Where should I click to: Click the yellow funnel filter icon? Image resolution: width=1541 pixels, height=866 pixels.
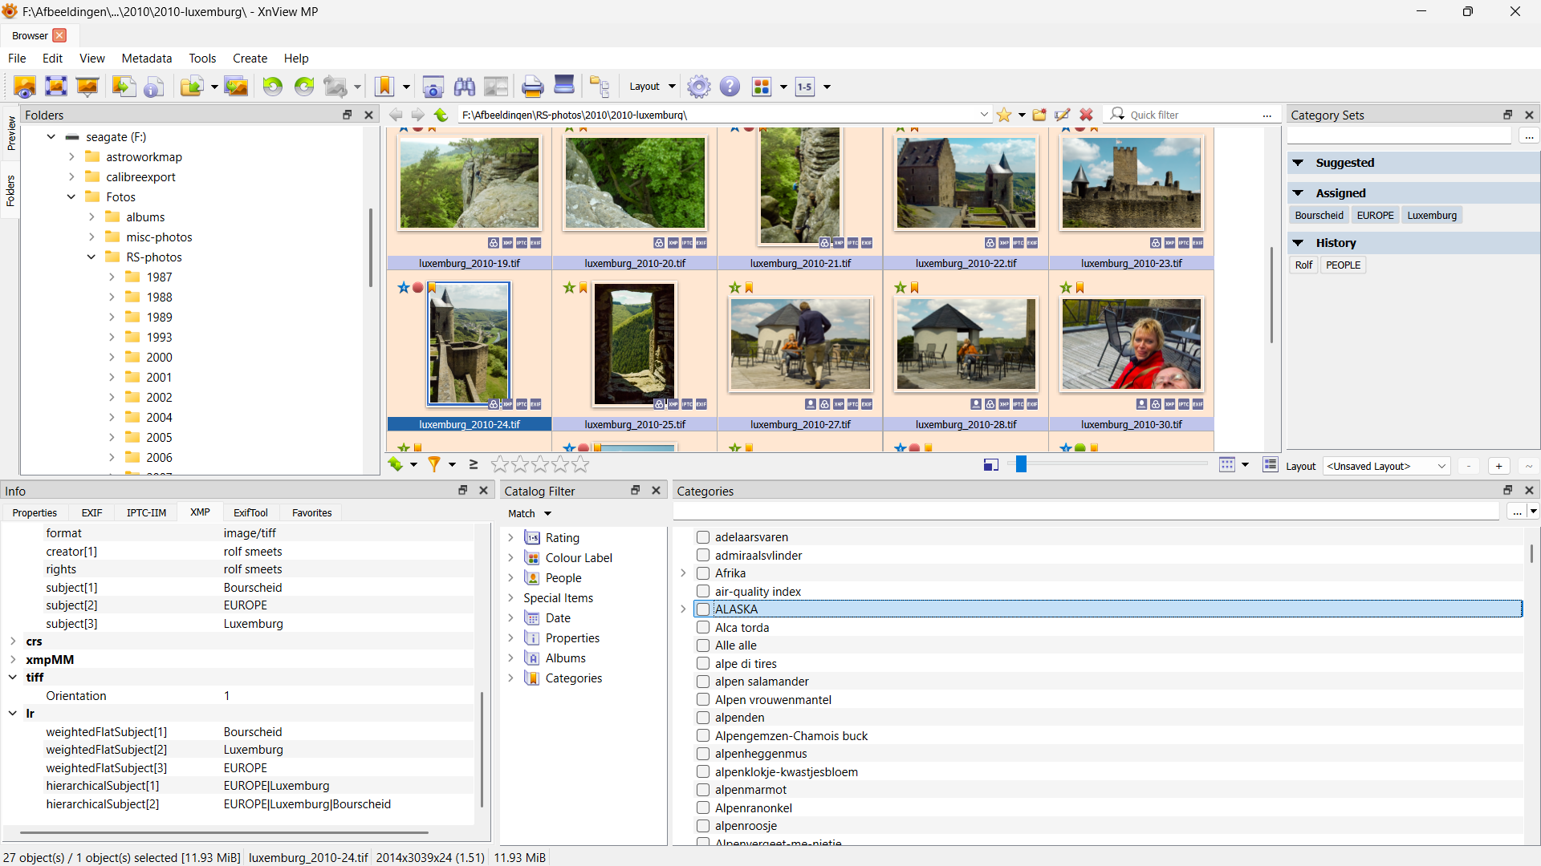(x=434, y=464)
